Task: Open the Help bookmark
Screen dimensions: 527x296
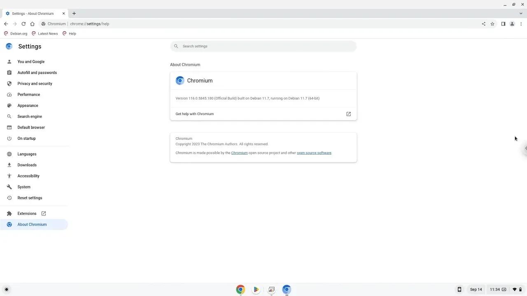Action: coord(69,34)
